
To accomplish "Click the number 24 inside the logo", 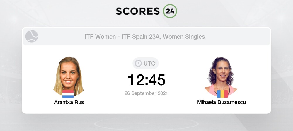I will (x=170, y=11).
